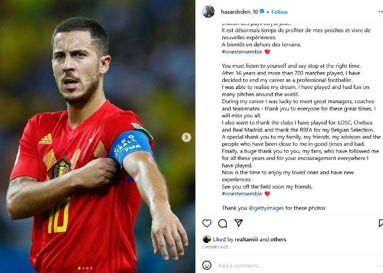Open the first #onestensemble hashtag

click(242, 52)
